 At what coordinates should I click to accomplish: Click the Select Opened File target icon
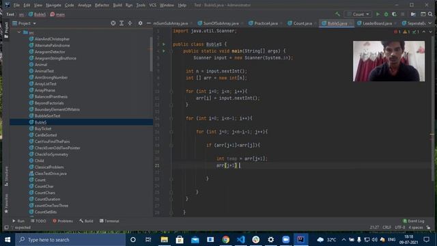coord(113,23)
